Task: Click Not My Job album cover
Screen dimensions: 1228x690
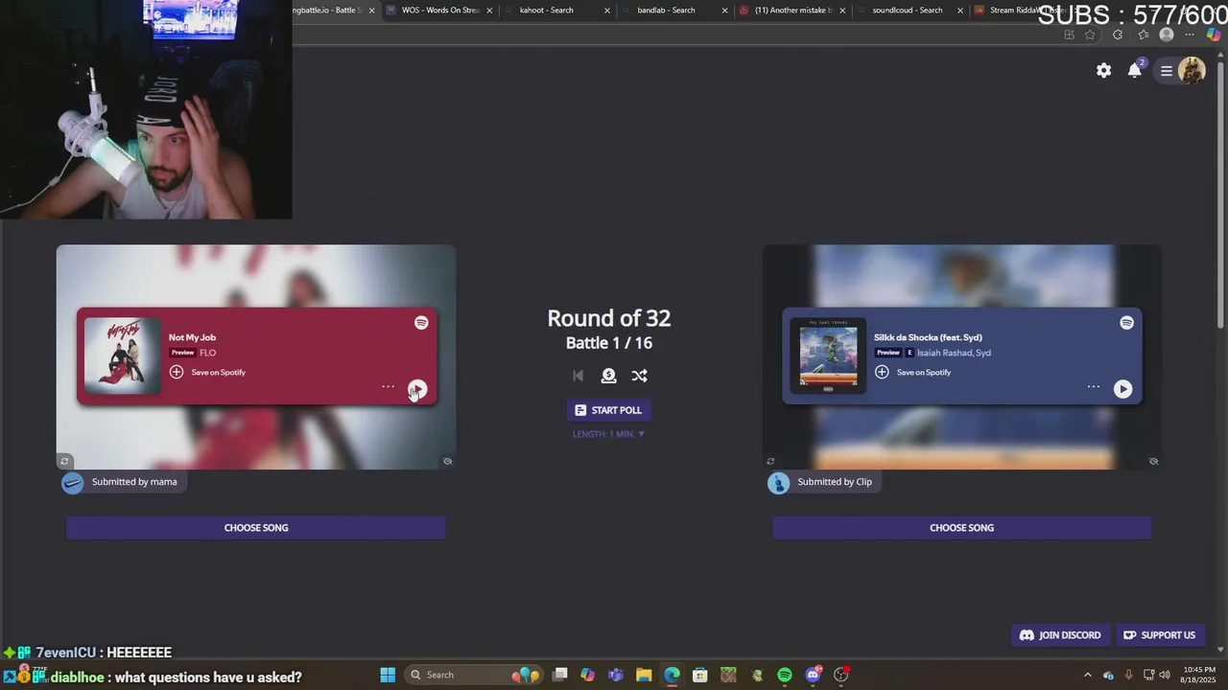Action: point(123,356)
